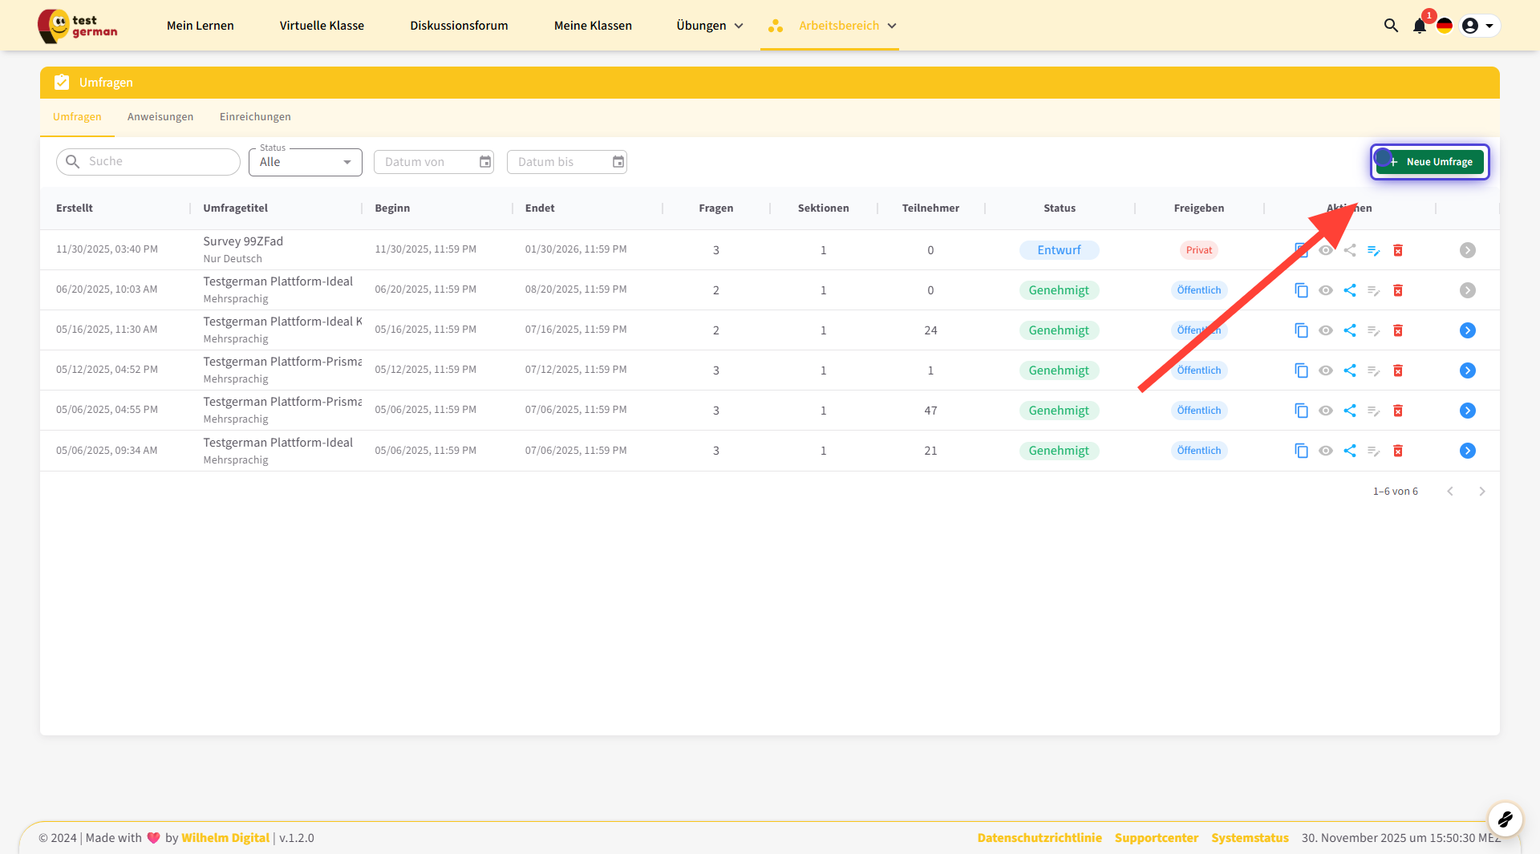Open the Einreichungen tab

click(x=255, y=116)
